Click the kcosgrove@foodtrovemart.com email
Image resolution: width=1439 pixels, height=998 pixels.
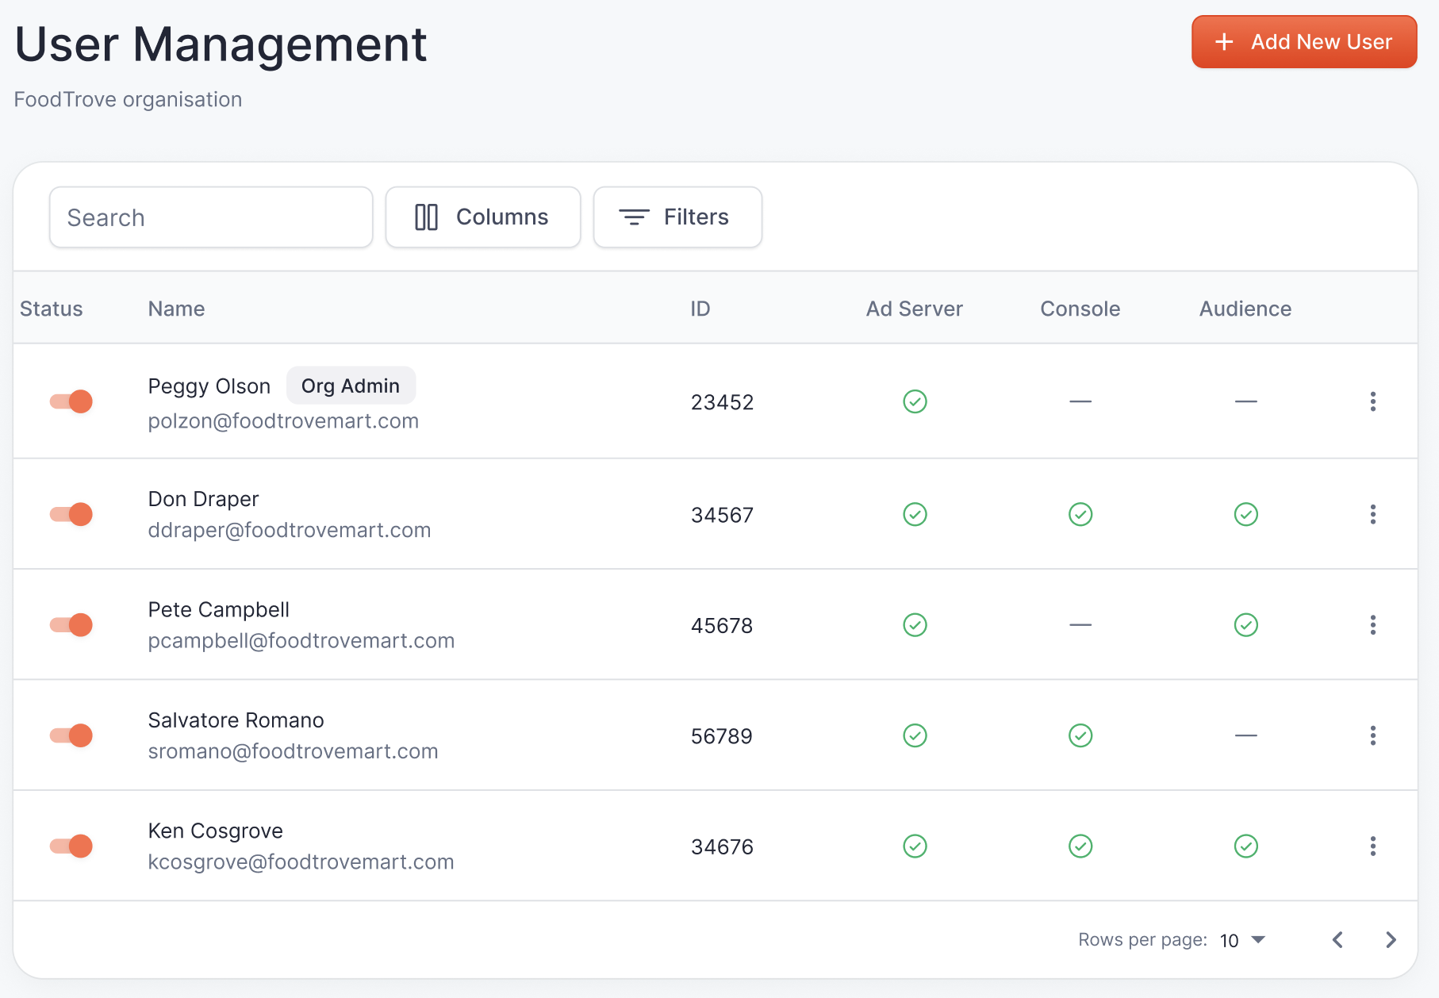click(301, 862)
